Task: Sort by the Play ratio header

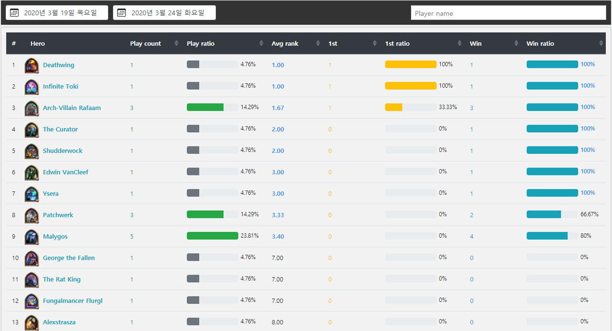Action: point(201,43)
